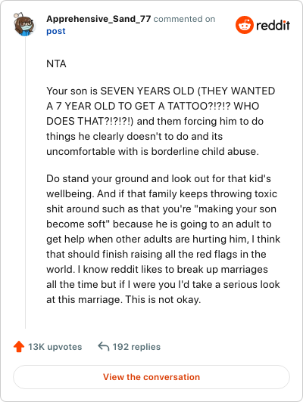Open the "192 replies" link

click(136, 347)
